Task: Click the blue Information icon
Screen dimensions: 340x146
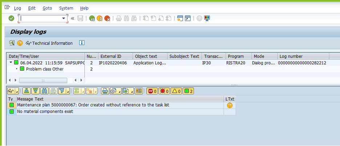Action: click(82, 43)
